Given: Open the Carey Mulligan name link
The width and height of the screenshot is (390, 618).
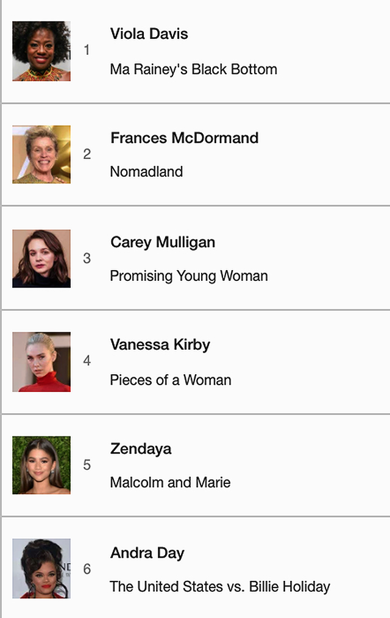Looking at the screenshot, I should coord(163,243).
